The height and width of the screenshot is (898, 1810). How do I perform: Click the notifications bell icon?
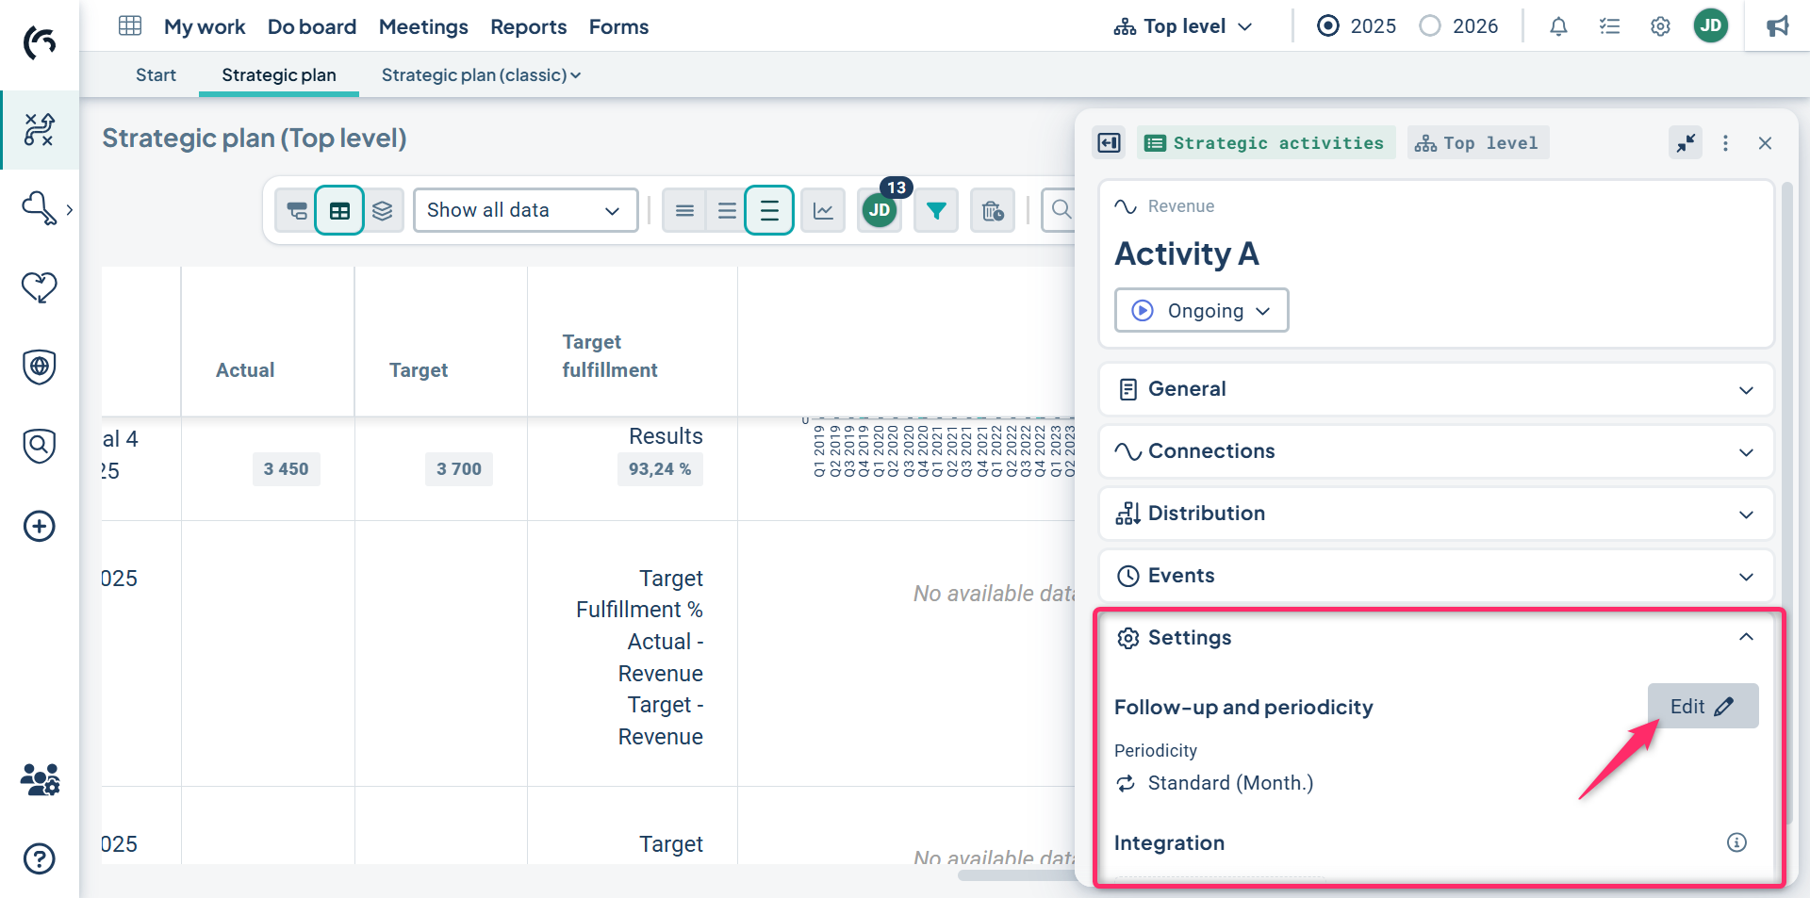pyautogui.click(x=1558, y=26)
